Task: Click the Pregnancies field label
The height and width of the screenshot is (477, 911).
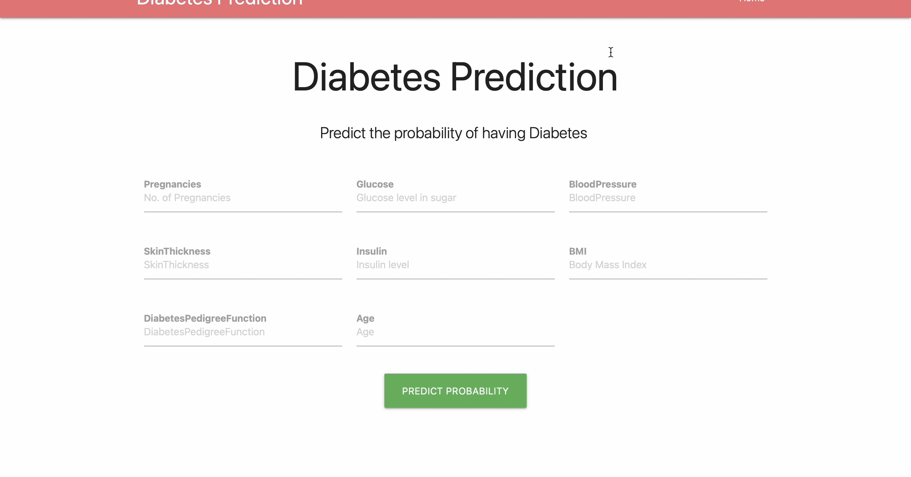Action: [172, 184]
